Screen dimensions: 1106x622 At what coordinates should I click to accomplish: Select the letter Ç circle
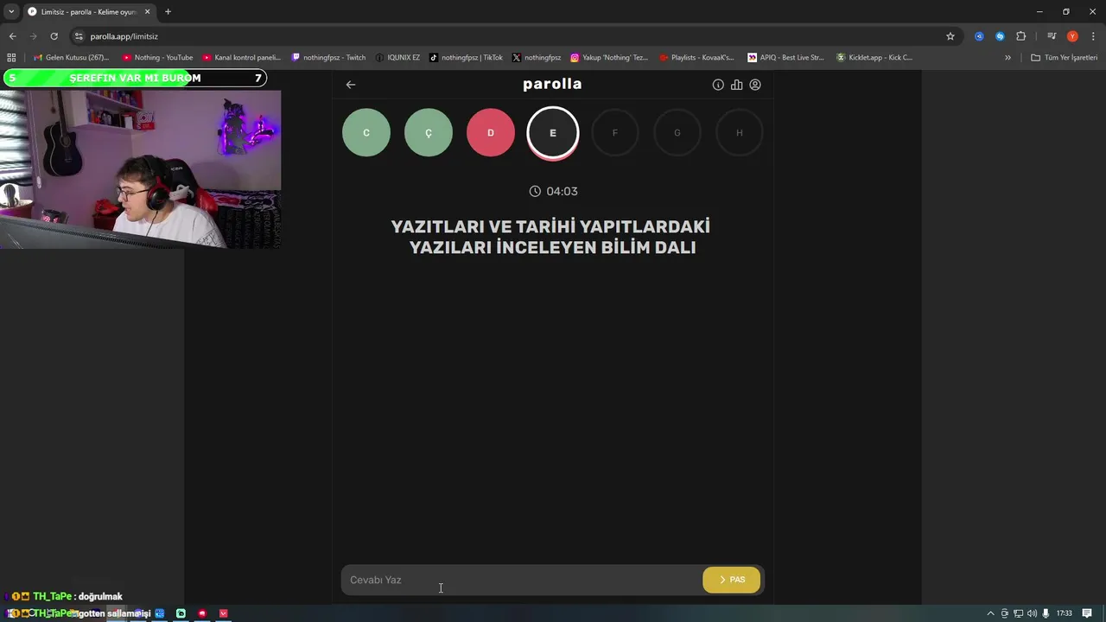point(429,133)
